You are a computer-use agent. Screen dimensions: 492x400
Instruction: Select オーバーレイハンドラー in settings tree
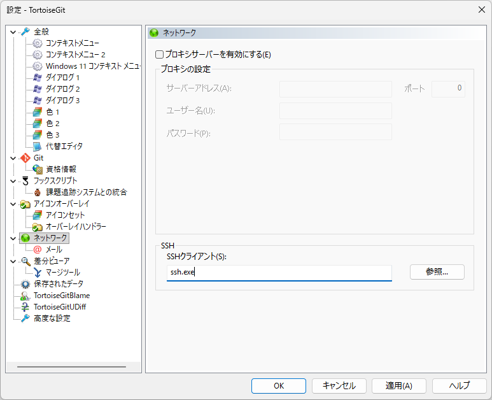(x=76, y=227)
